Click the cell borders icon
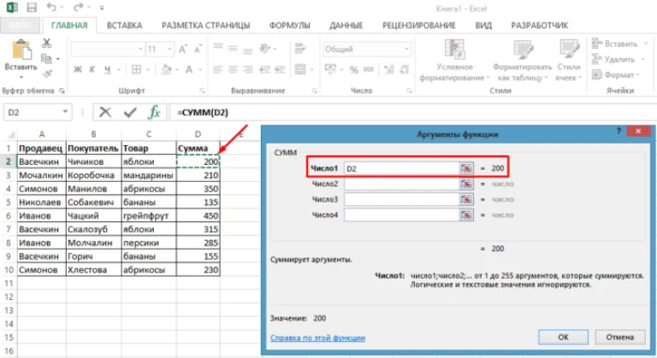Viewport: 657px width, 358px height. coord(136,69)
